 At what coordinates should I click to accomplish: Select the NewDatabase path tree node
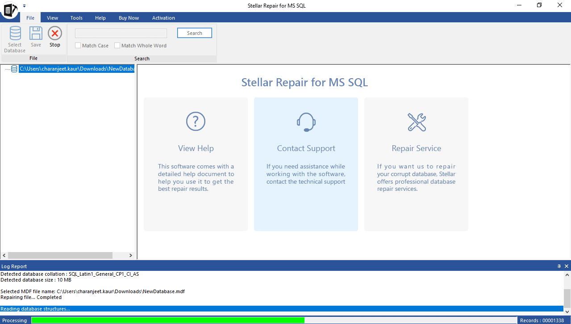point(77,69)
